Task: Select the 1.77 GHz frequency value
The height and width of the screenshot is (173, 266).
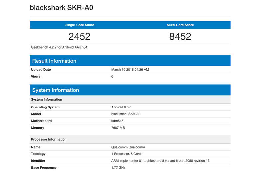Action: click(118, 168)
